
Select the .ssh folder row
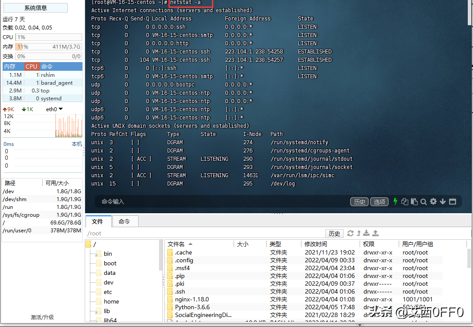[304, 292]
